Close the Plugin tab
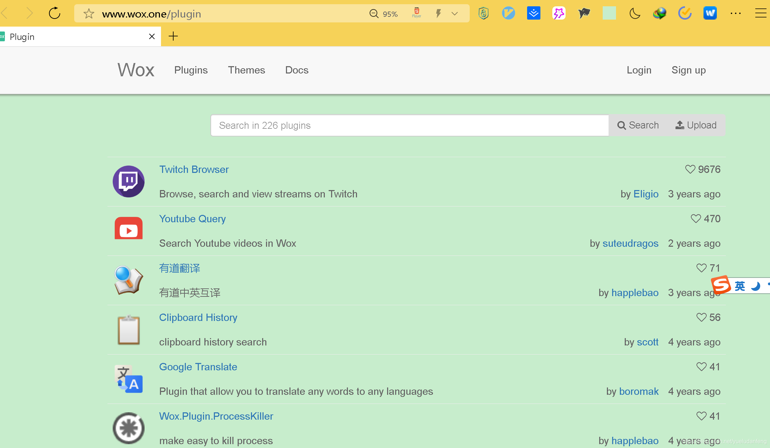770x448 pixels. [x=152, y=36]
